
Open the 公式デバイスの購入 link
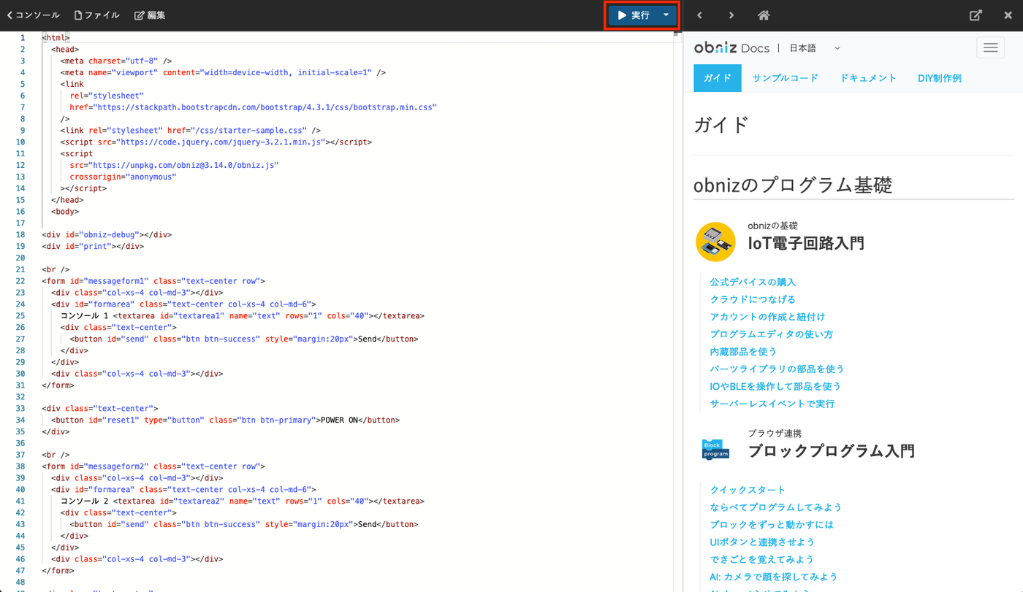click(753, 282)
